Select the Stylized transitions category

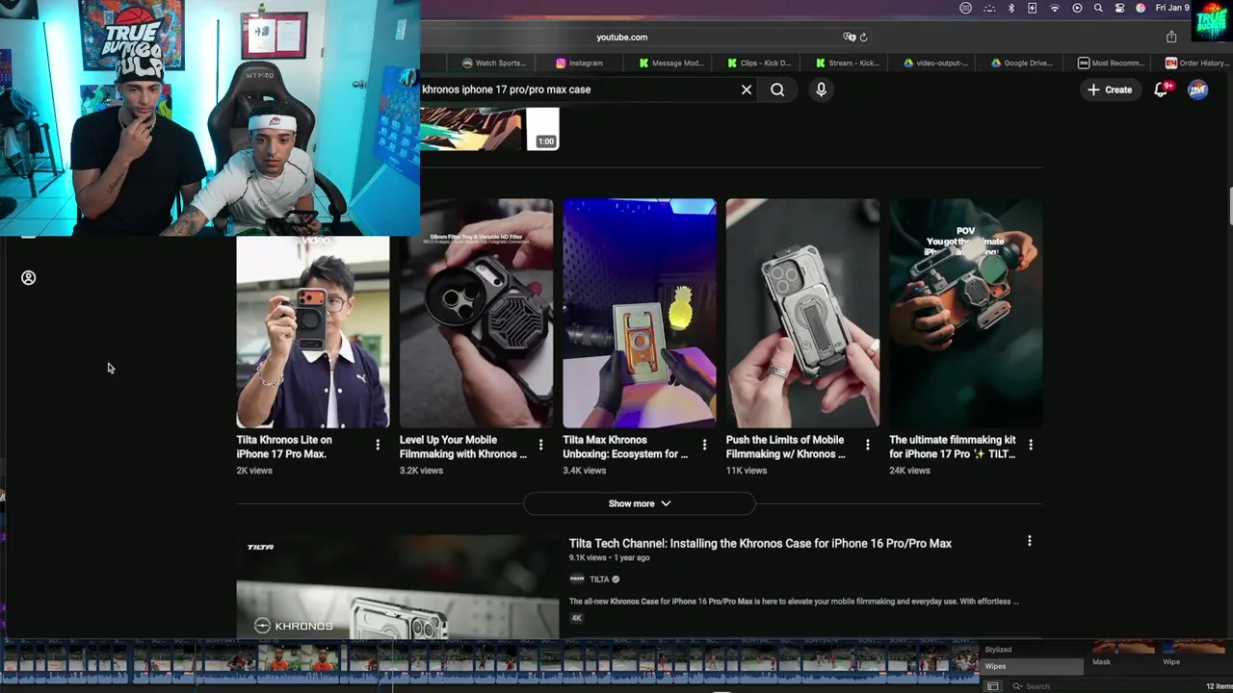click(998, 650)
